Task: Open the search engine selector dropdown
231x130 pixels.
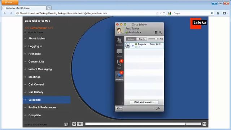Action: point(170,13)
